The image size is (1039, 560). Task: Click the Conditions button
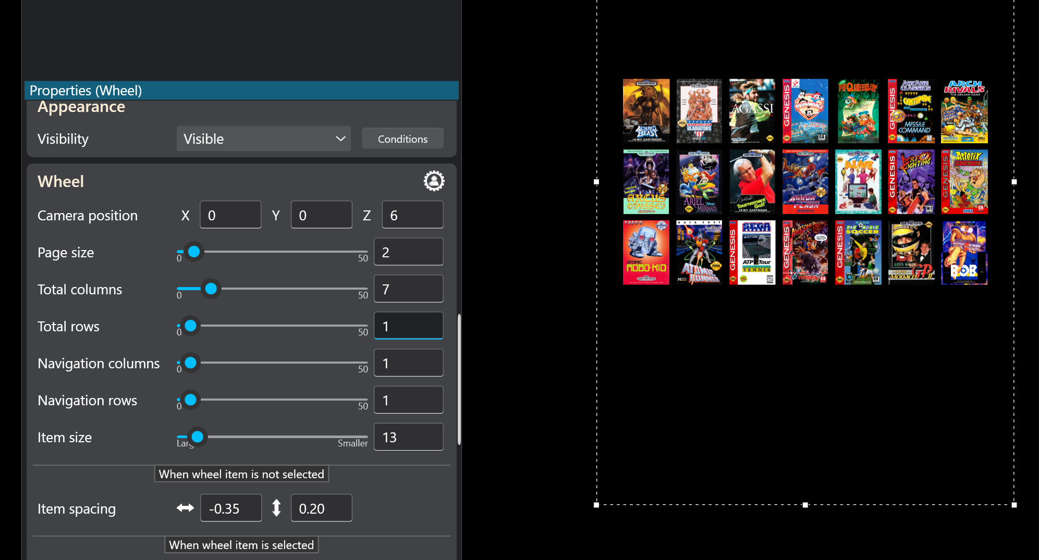402,139
